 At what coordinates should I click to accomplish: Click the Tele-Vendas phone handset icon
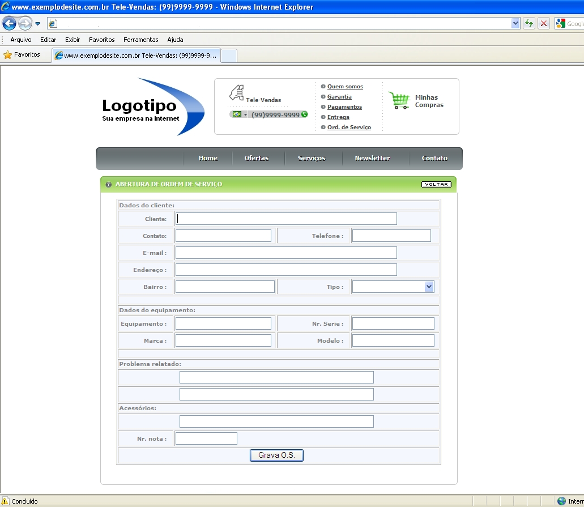[x=236, y=92]
